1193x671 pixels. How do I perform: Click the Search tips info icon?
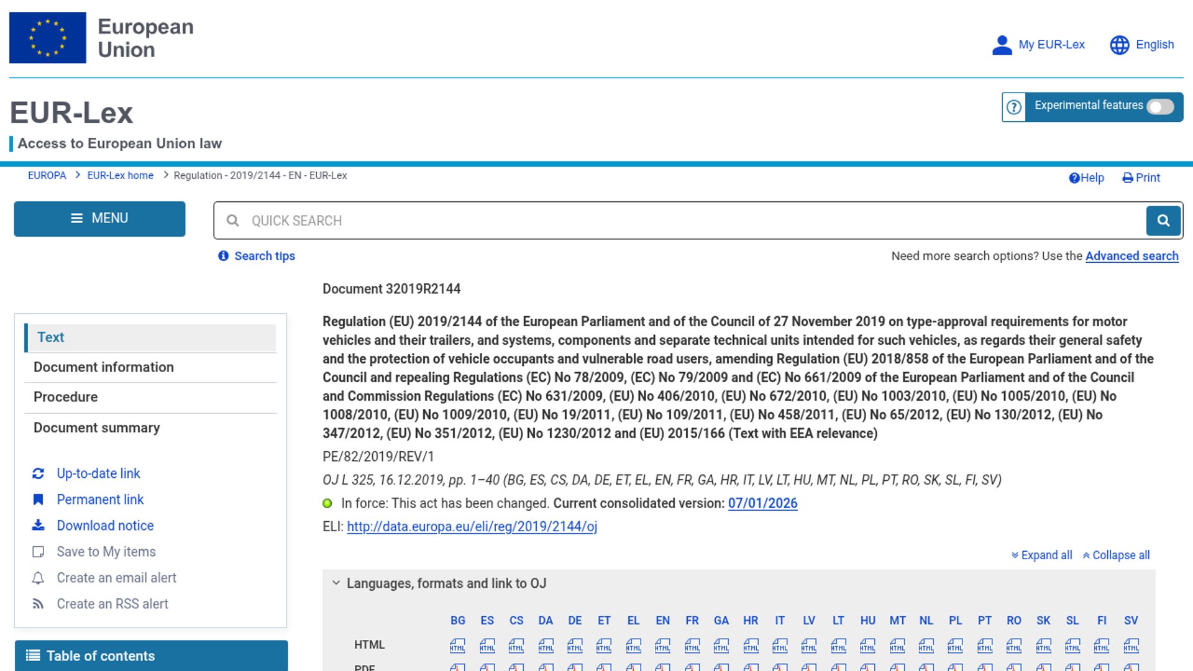coord(223,256)
